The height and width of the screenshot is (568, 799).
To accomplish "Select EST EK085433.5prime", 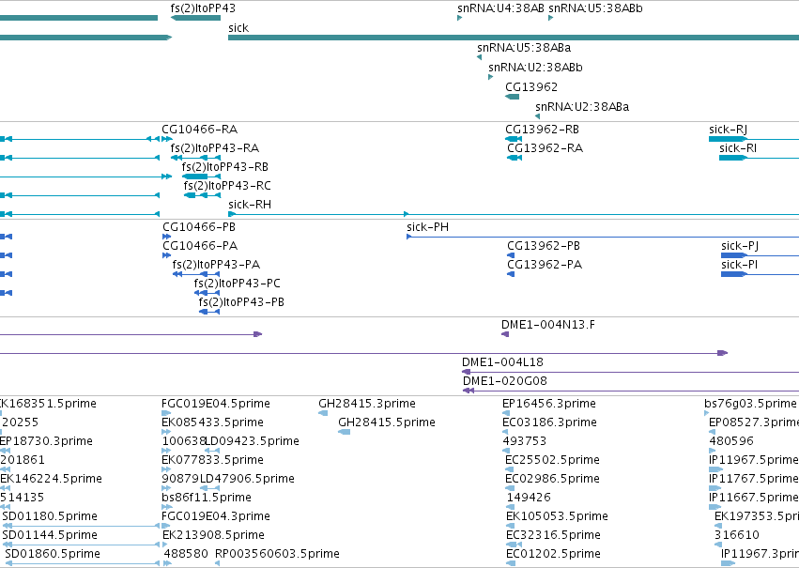I will [212, 422].
